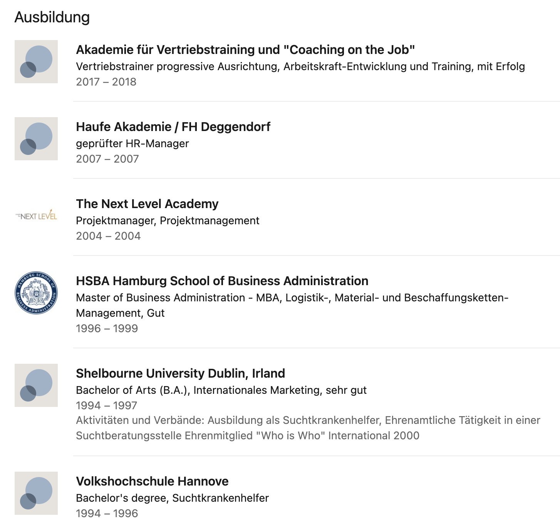560x531 pixels.
Task: Click the Bachelor of Arts (B.A.) description
Action: tap(221, 390)
